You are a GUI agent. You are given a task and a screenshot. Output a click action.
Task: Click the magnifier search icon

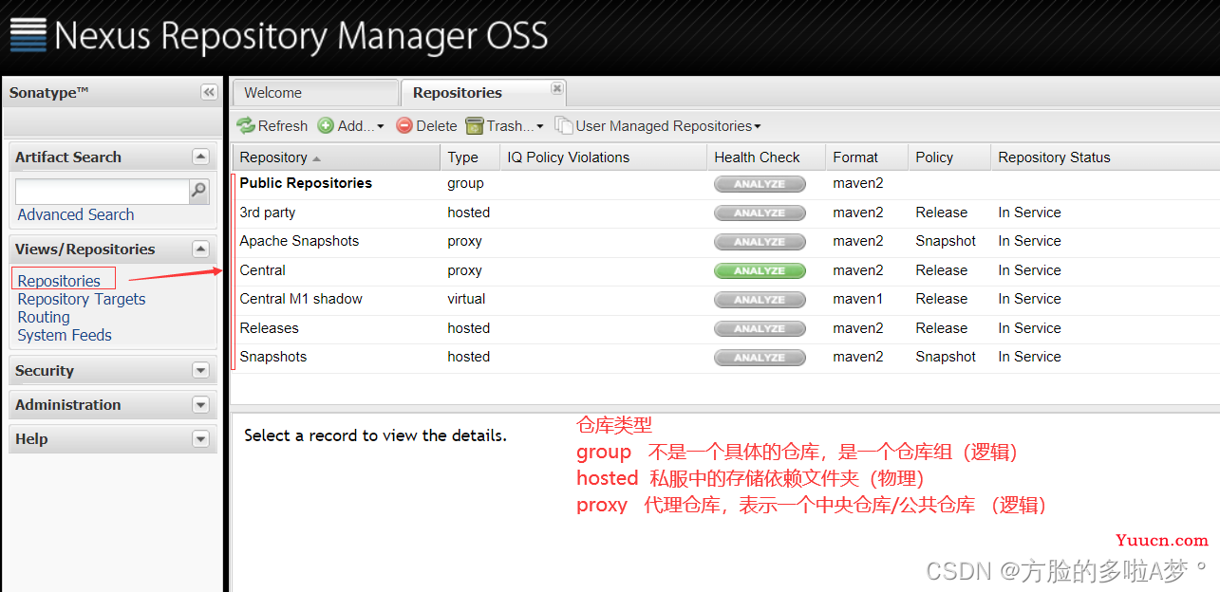[198, 191]
